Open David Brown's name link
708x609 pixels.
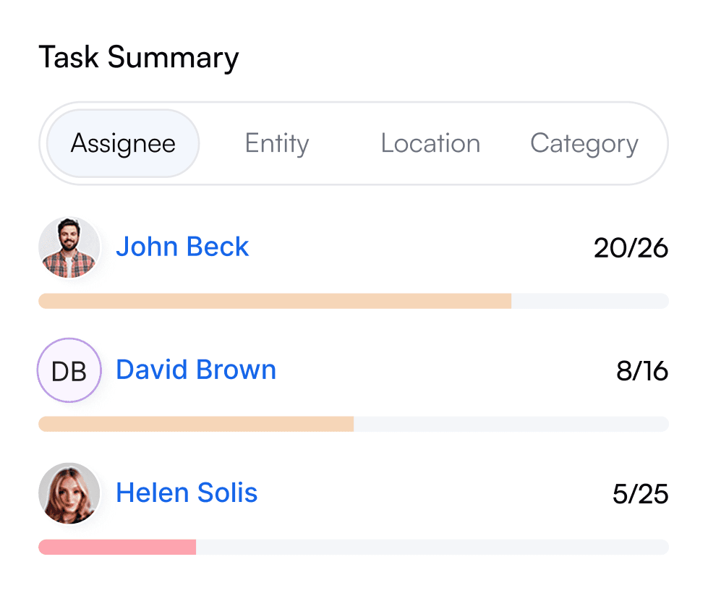coord(196,370)
